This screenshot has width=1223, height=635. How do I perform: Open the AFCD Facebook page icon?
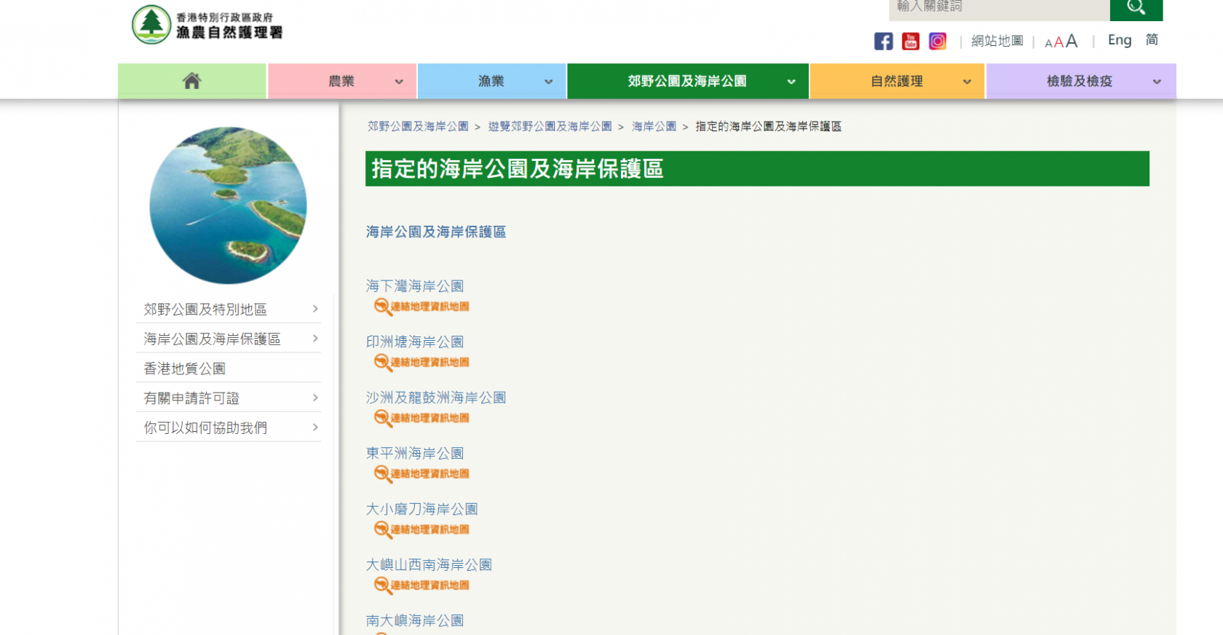tap(883, 42)
